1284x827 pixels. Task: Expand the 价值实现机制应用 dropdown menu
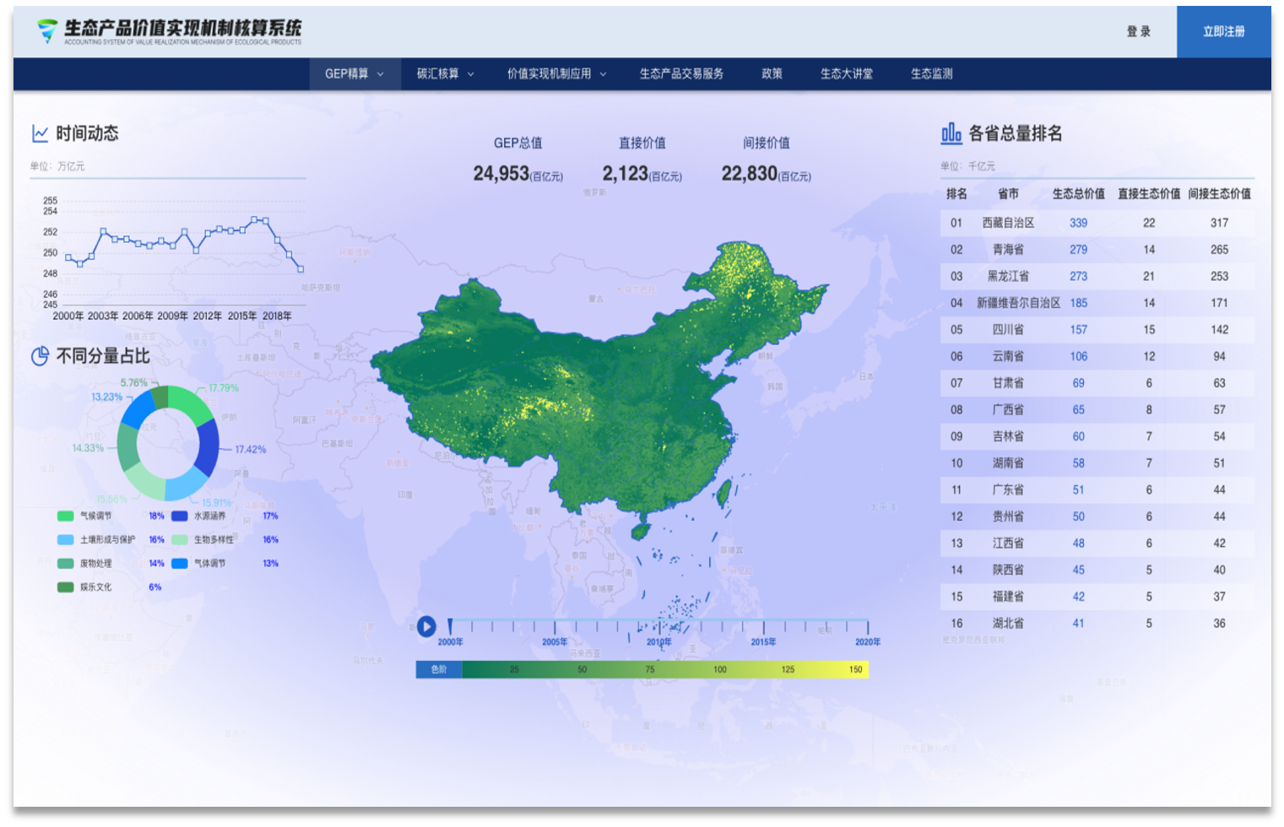point(556,73)
